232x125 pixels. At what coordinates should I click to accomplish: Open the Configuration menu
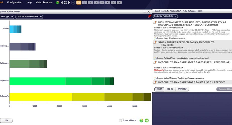point(15,2)
